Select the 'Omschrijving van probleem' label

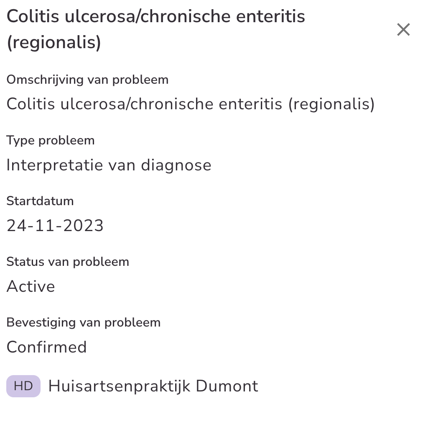click(x=87, y=80)
